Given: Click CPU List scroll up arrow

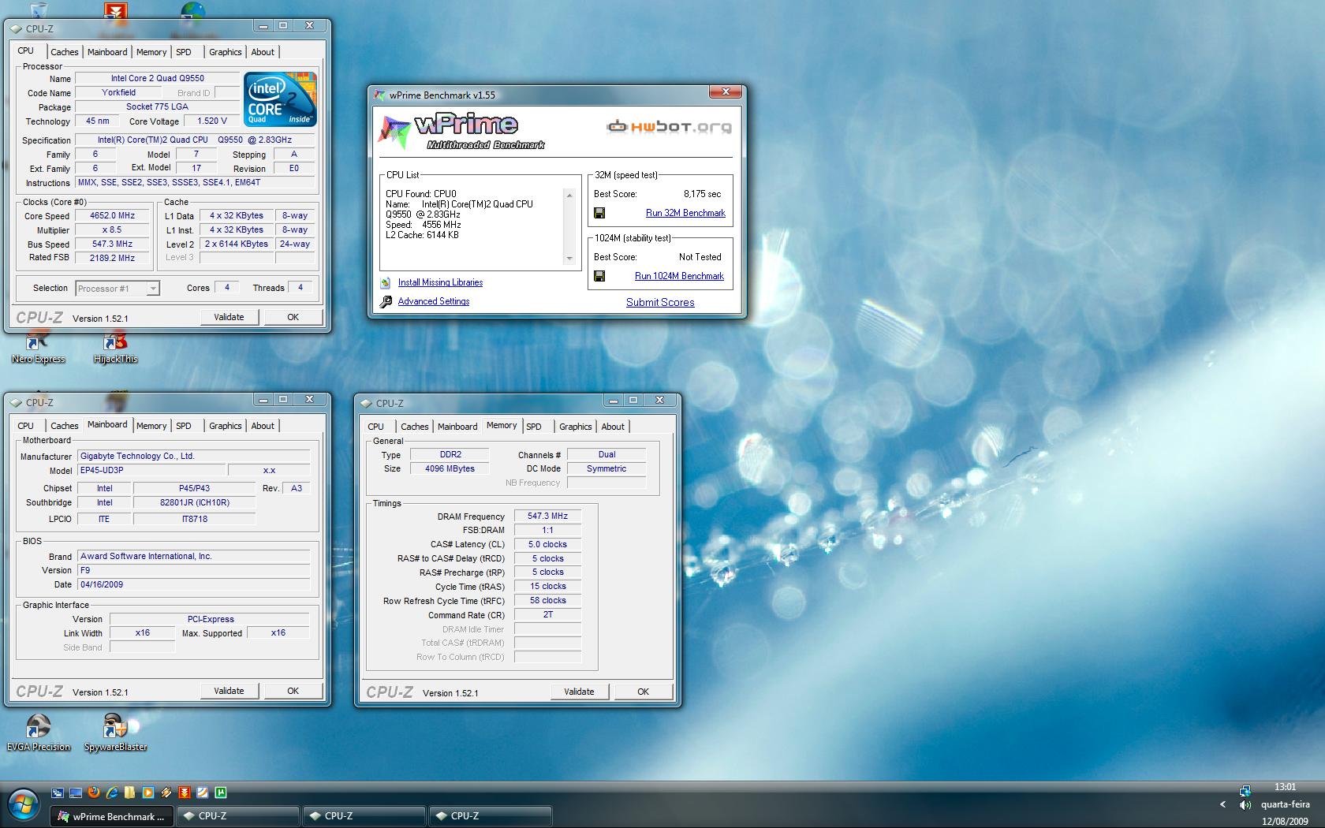Looking at the screenshot, I should pyautogui.click(x=569, y=195).
